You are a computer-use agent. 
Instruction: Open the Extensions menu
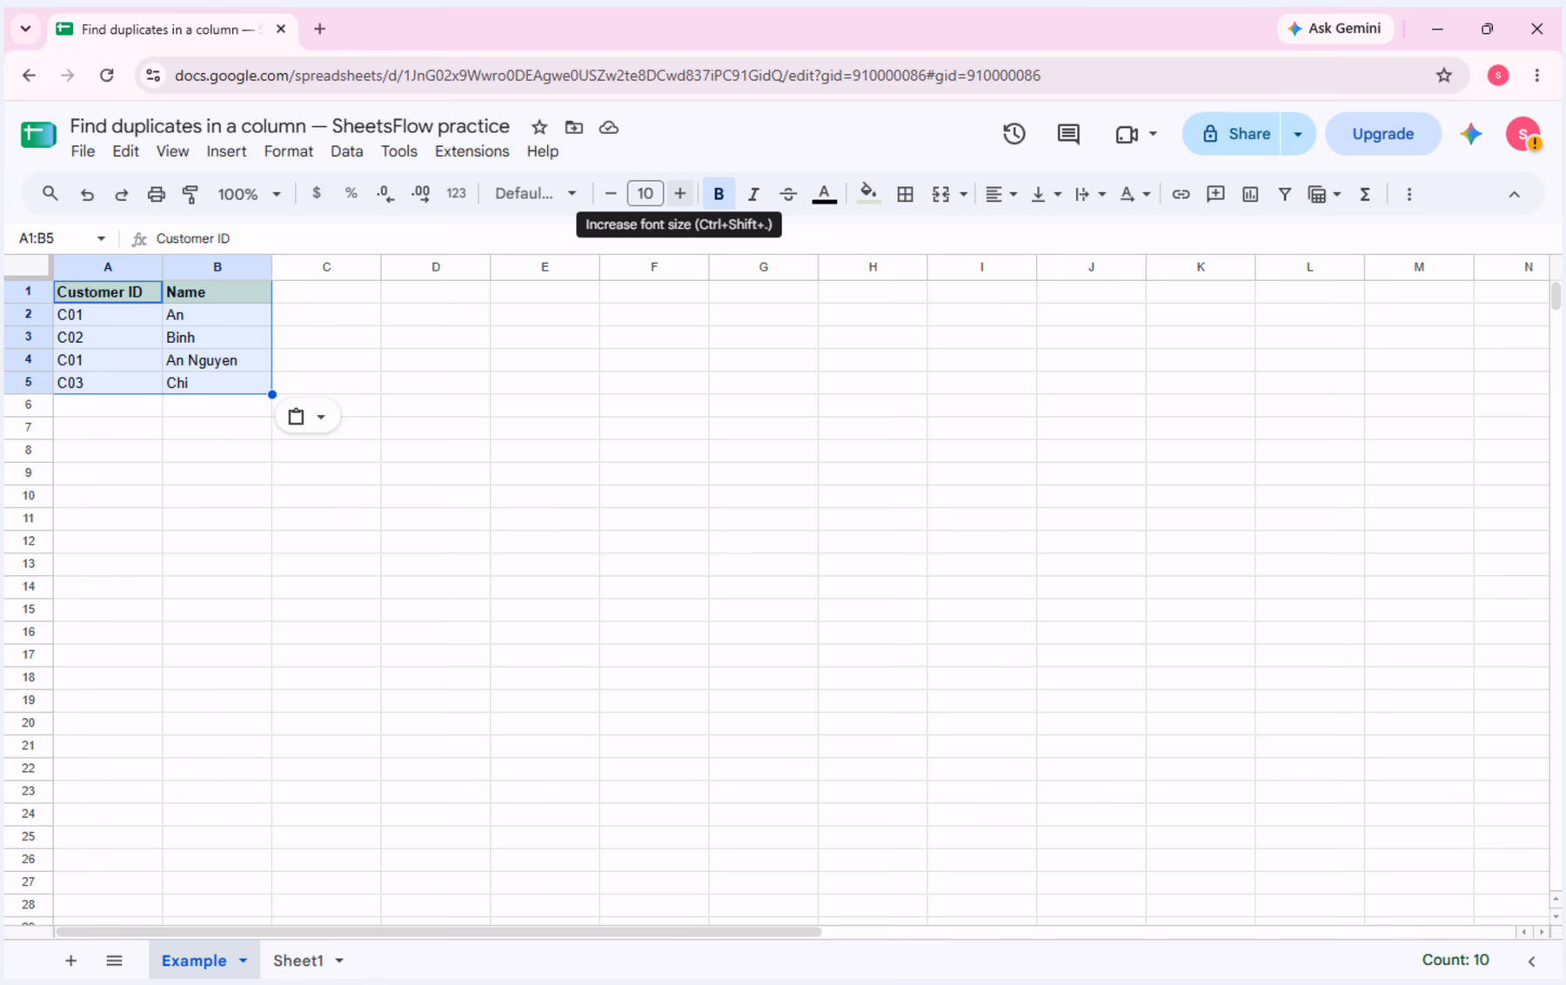pos(472,151)
